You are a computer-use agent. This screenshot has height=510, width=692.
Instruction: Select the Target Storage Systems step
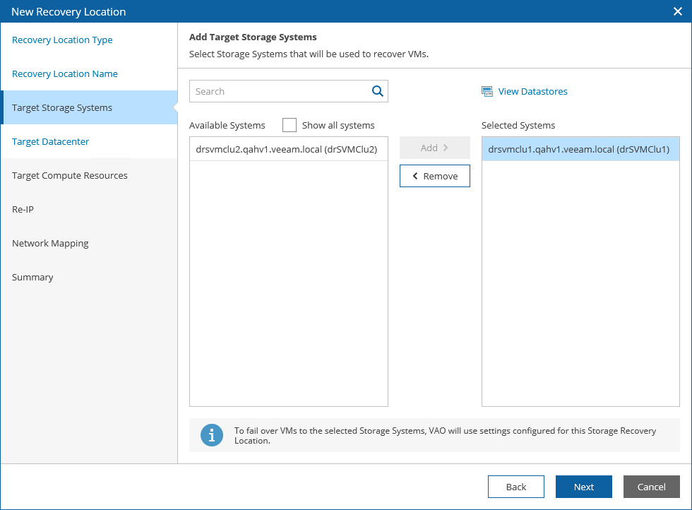click(62, 108)
